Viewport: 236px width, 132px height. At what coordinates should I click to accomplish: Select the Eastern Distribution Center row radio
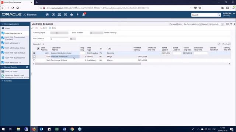point(34,53)
